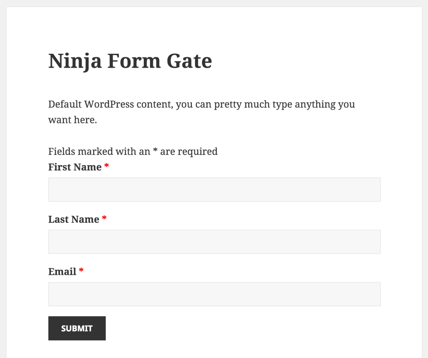Select the SUBMIT button text
This screenshot has height=358, width=428.
tap(76, 328)
